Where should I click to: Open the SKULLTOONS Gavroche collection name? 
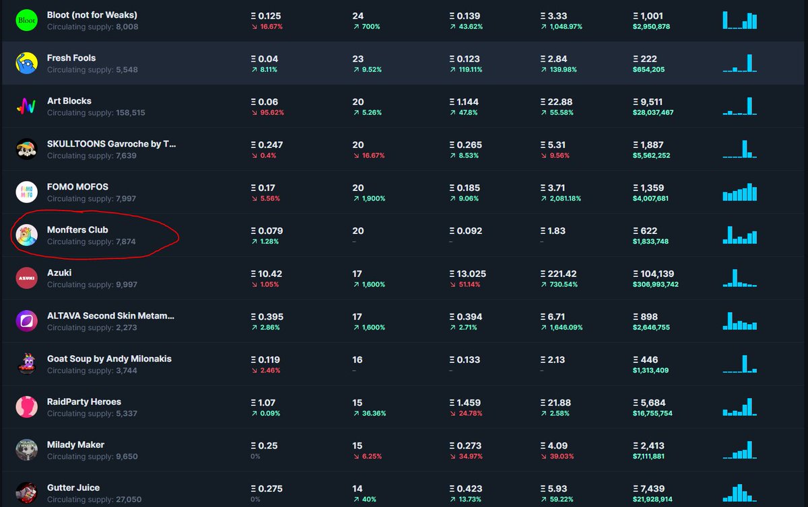point(112,144)
